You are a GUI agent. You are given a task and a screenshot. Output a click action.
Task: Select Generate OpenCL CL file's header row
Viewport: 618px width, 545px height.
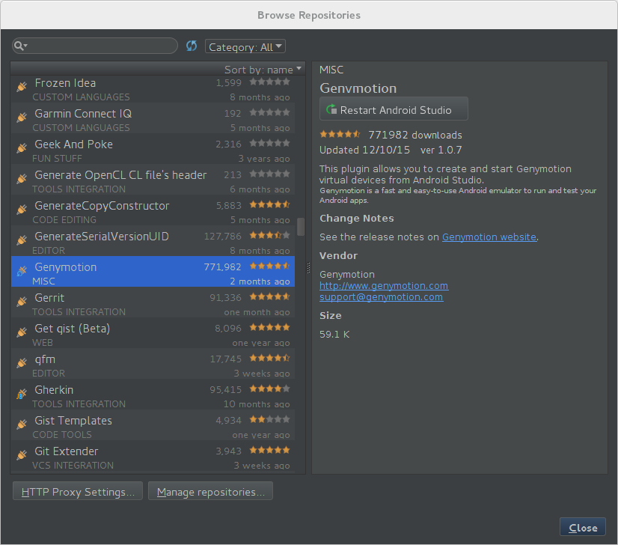(153, 180)
